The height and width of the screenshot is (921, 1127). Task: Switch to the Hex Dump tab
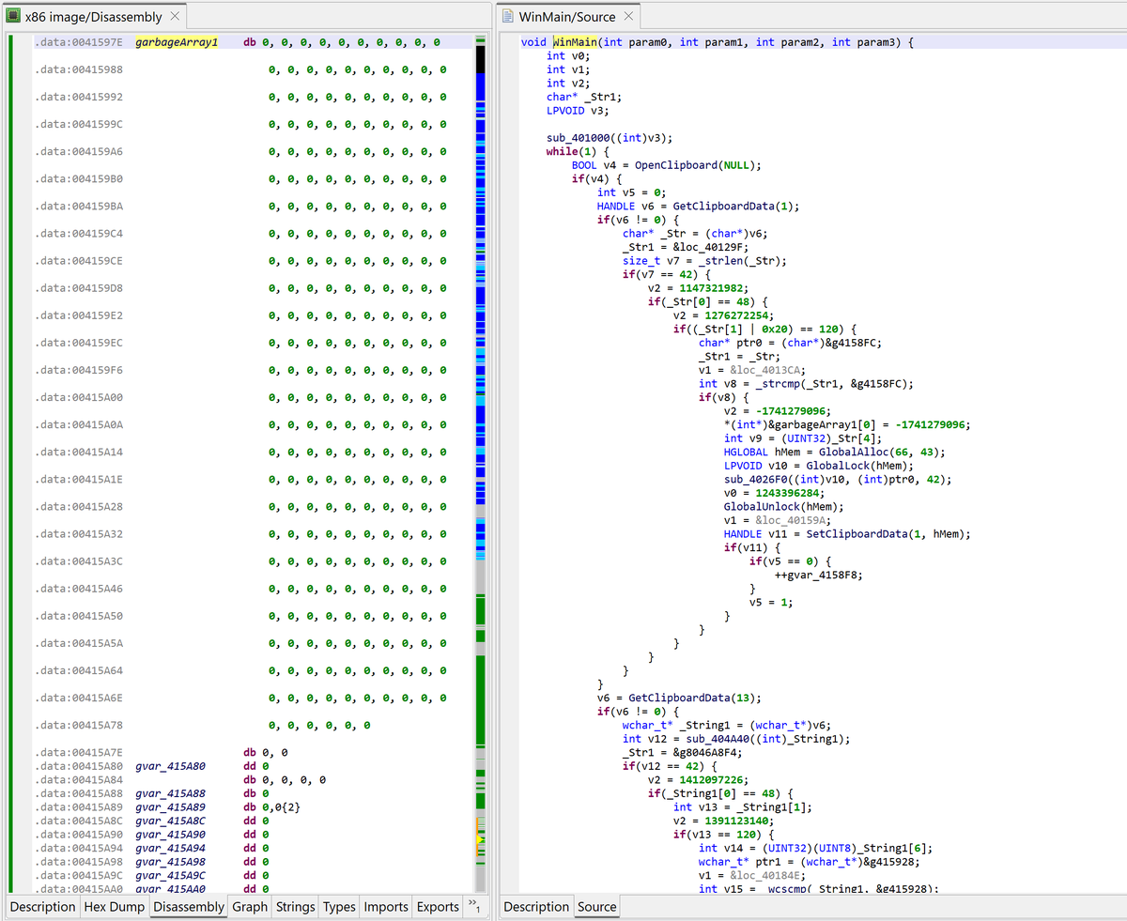point(116,907)
